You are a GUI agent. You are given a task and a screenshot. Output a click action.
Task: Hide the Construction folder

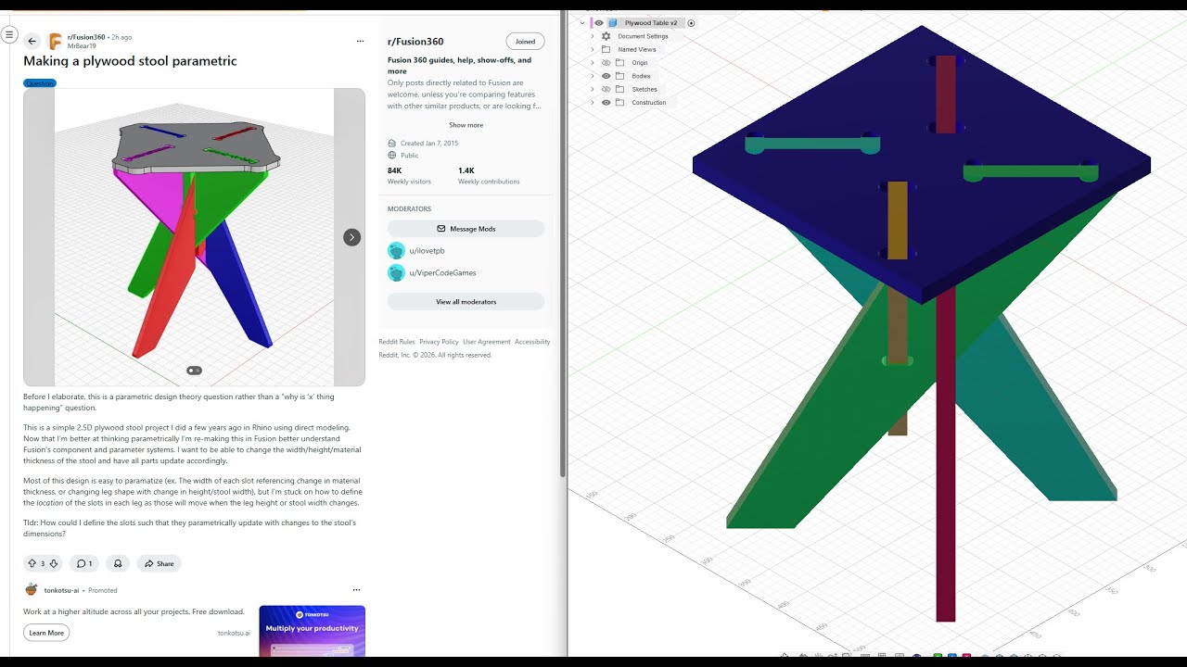[606, 103]
